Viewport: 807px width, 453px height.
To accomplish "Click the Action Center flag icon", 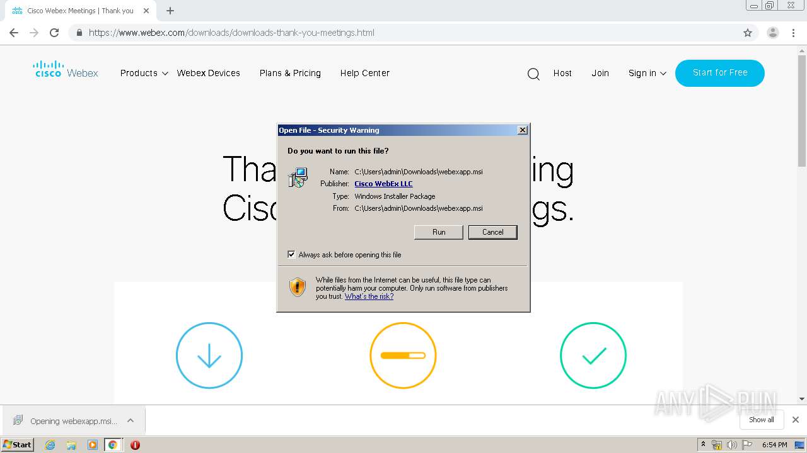I will [x=746, y=445].
